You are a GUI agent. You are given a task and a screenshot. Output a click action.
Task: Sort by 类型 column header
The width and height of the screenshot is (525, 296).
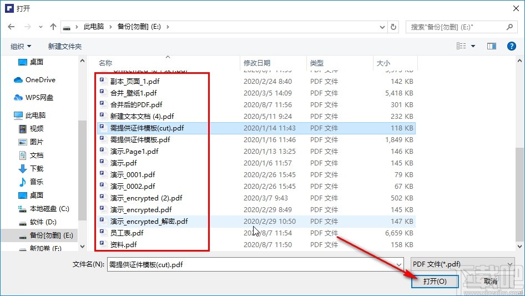(x=317, y=63)
